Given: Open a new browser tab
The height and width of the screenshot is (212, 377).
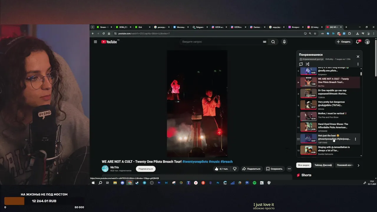Looking at the screenshot, I should click(346, 27).
